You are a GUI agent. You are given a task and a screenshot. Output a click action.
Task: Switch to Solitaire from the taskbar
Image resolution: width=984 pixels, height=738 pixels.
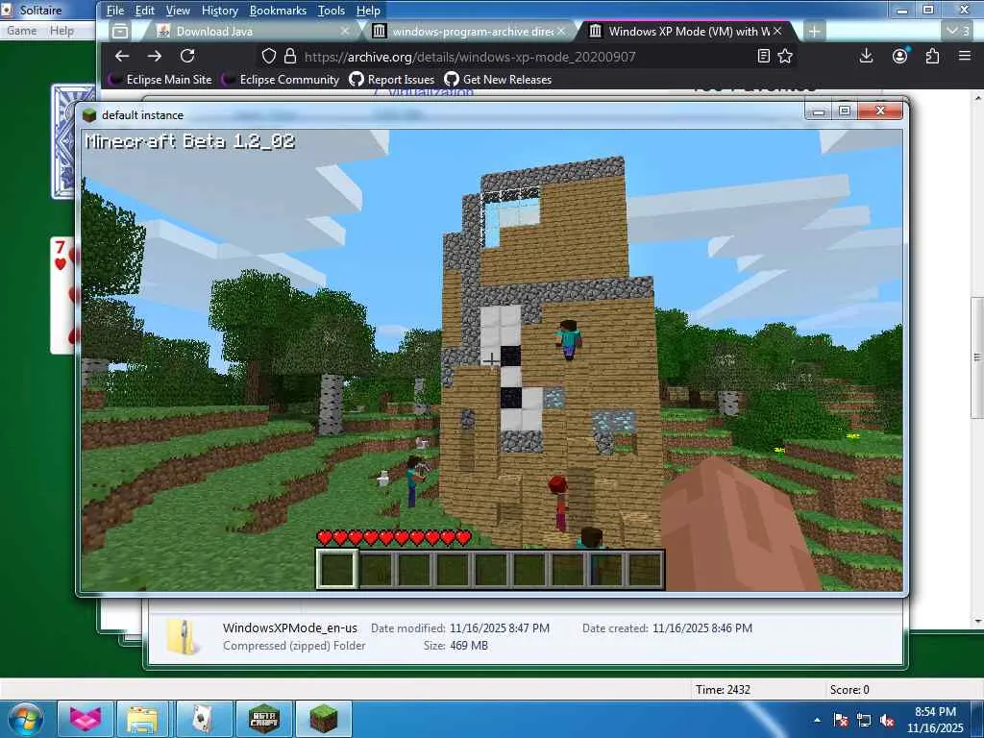[x=205, y=719]
